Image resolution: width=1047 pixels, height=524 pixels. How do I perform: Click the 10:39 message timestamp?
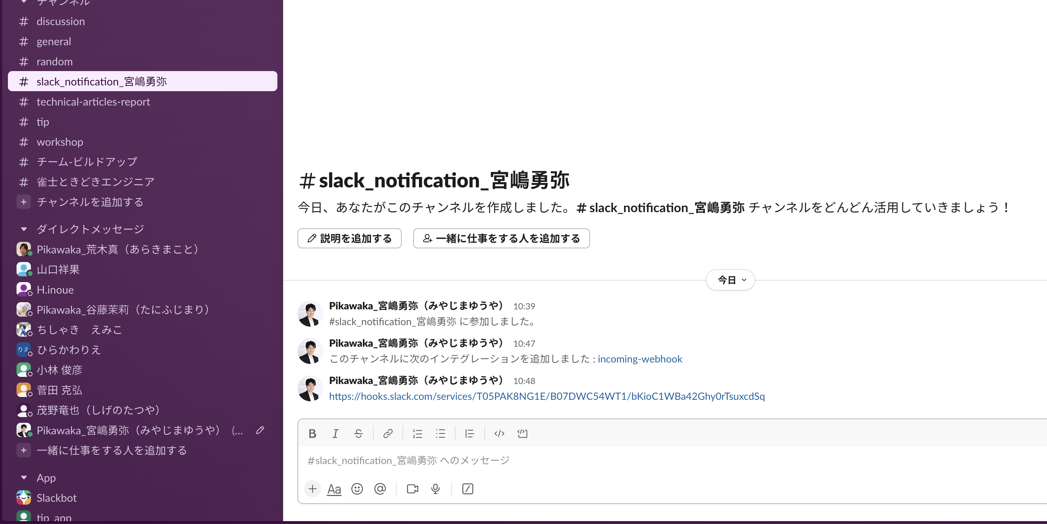point(524,307)
